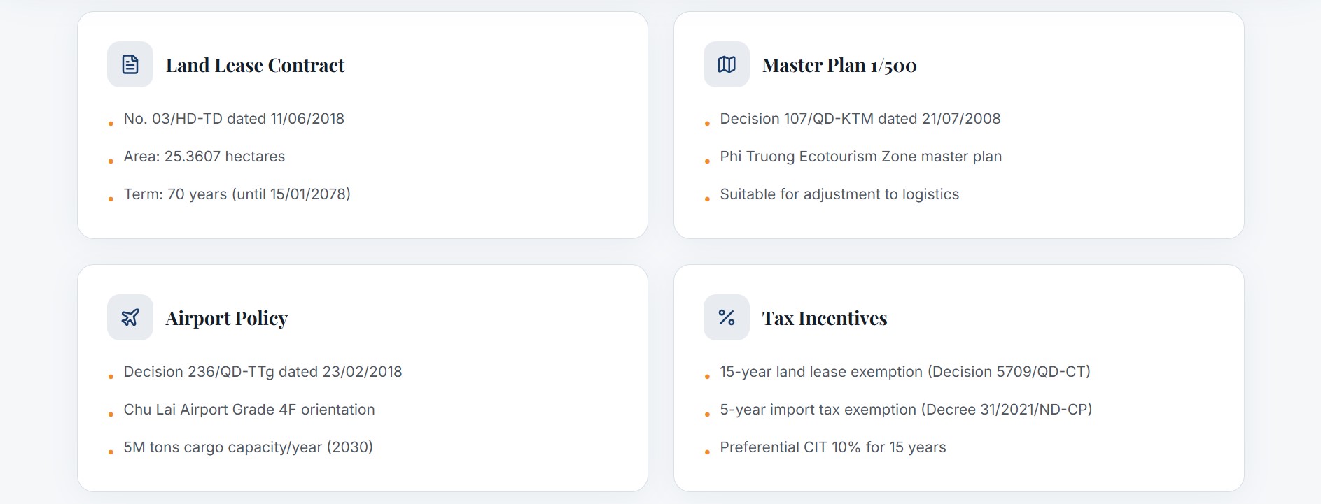Click Suitable for adjustment to logistics text
Viewport: 1321px width, 504px height.
tap(839, 194)
